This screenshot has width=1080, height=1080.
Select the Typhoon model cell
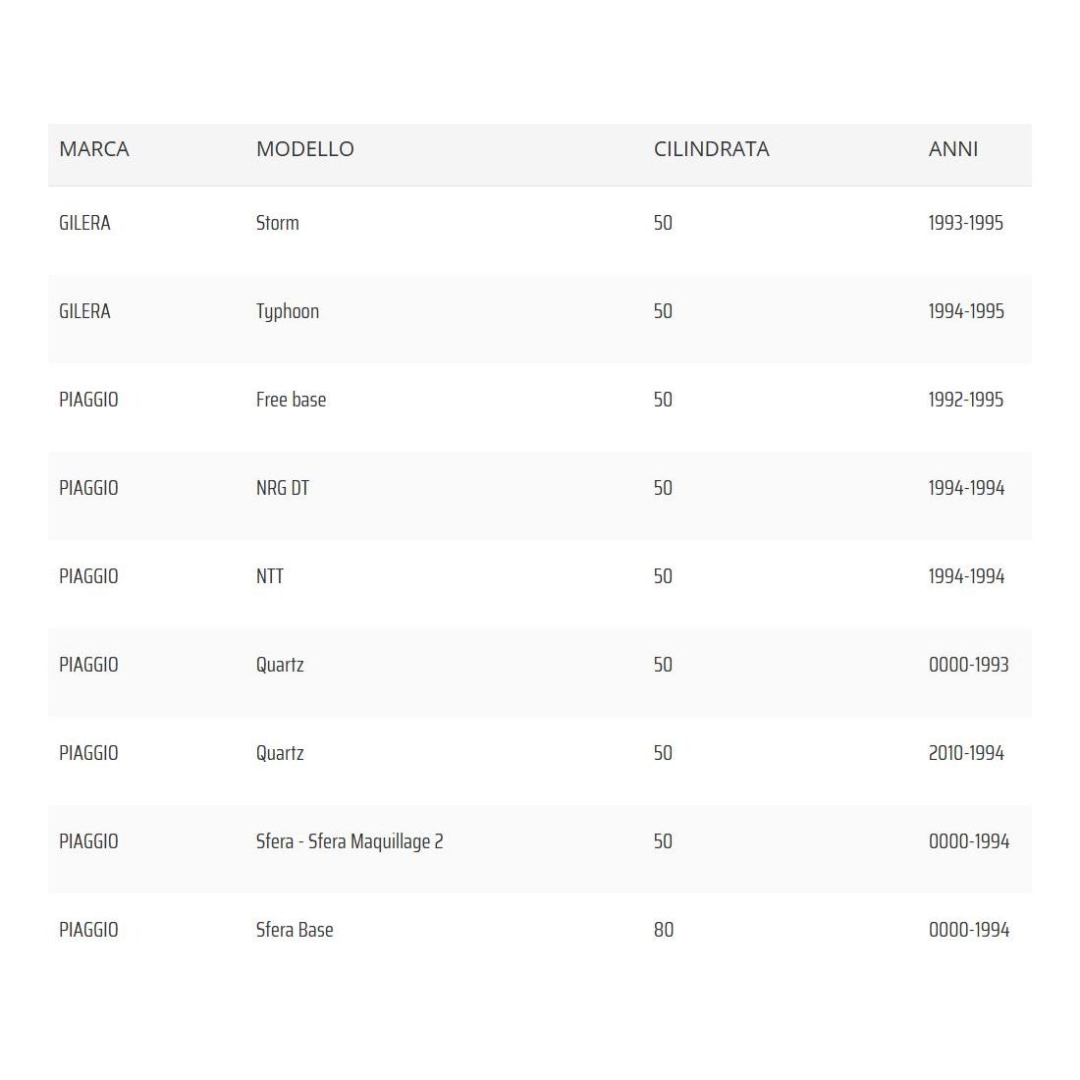288,311
